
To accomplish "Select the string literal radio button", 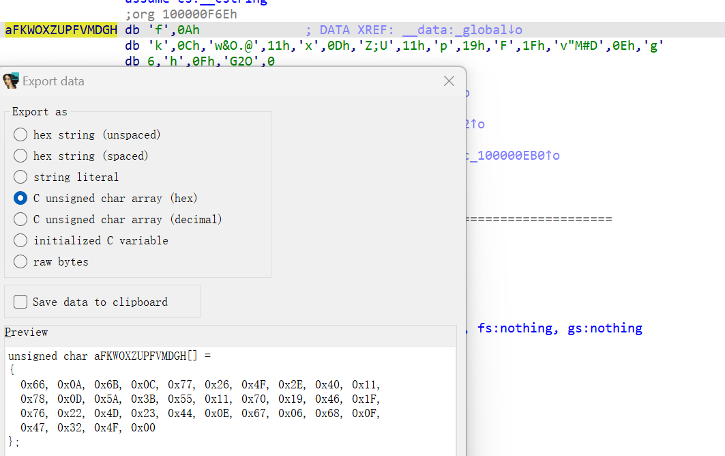I will [x=21, y=177].
